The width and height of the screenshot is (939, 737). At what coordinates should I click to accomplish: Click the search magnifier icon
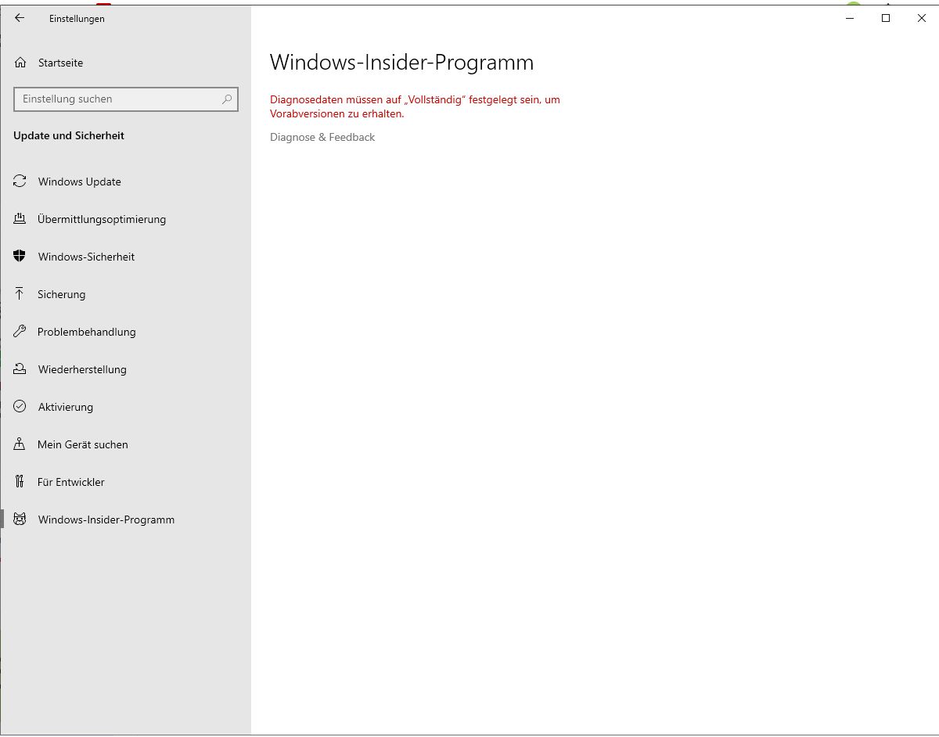[227, 99]
